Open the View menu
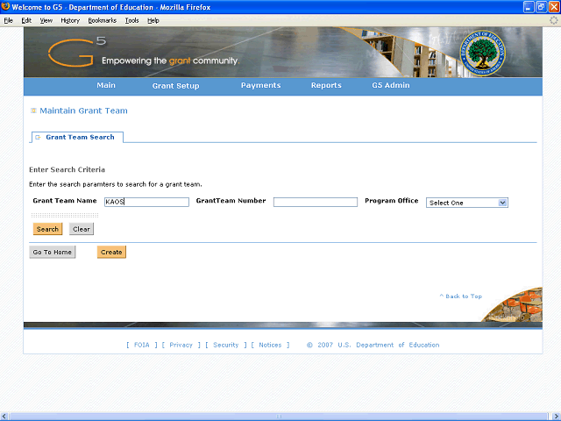 pos(46,20)
